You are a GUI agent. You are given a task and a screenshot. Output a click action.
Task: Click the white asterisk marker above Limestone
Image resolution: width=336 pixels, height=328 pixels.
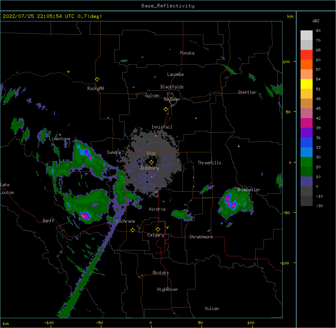[x=60, y=135]
